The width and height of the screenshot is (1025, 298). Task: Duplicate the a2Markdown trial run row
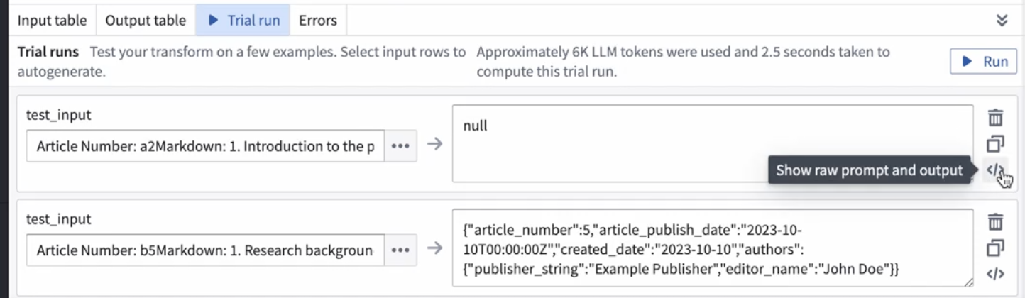click(995, 144)
